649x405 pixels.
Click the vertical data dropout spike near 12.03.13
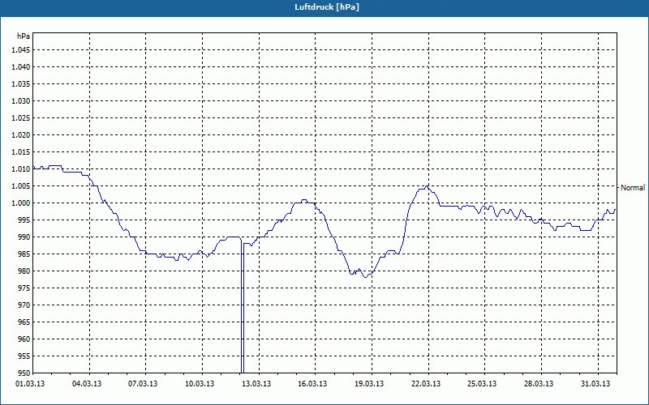(243, 306)
